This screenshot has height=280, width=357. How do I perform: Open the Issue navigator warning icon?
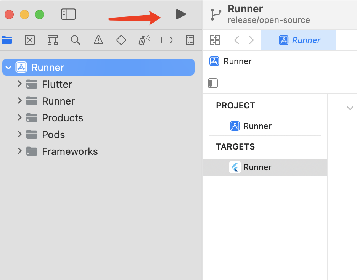click(98, 40)
